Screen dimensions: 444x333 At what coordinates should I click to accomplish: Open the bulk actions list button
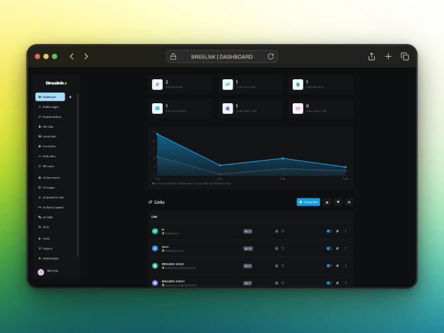coord(349,202)
